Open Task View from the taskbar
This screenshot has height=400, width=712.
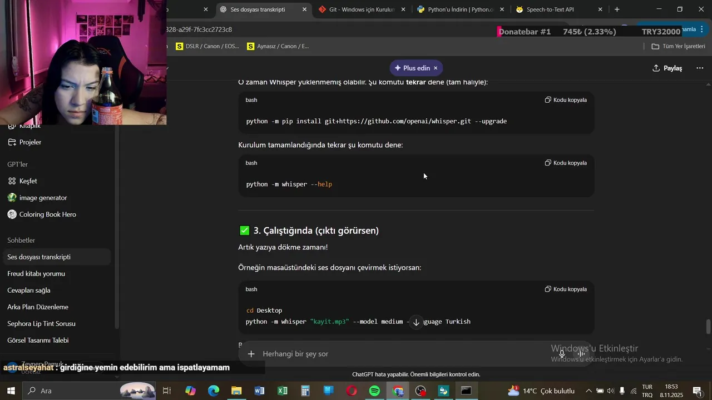click(166, 391)
